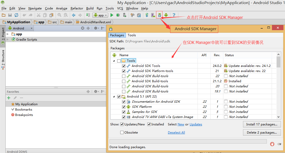Open the app run configuration dropdown

[100, 15]
